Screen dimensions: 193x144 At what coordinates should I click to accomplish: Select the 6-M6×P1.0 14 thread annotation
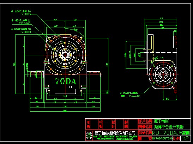tap(21, 11)
